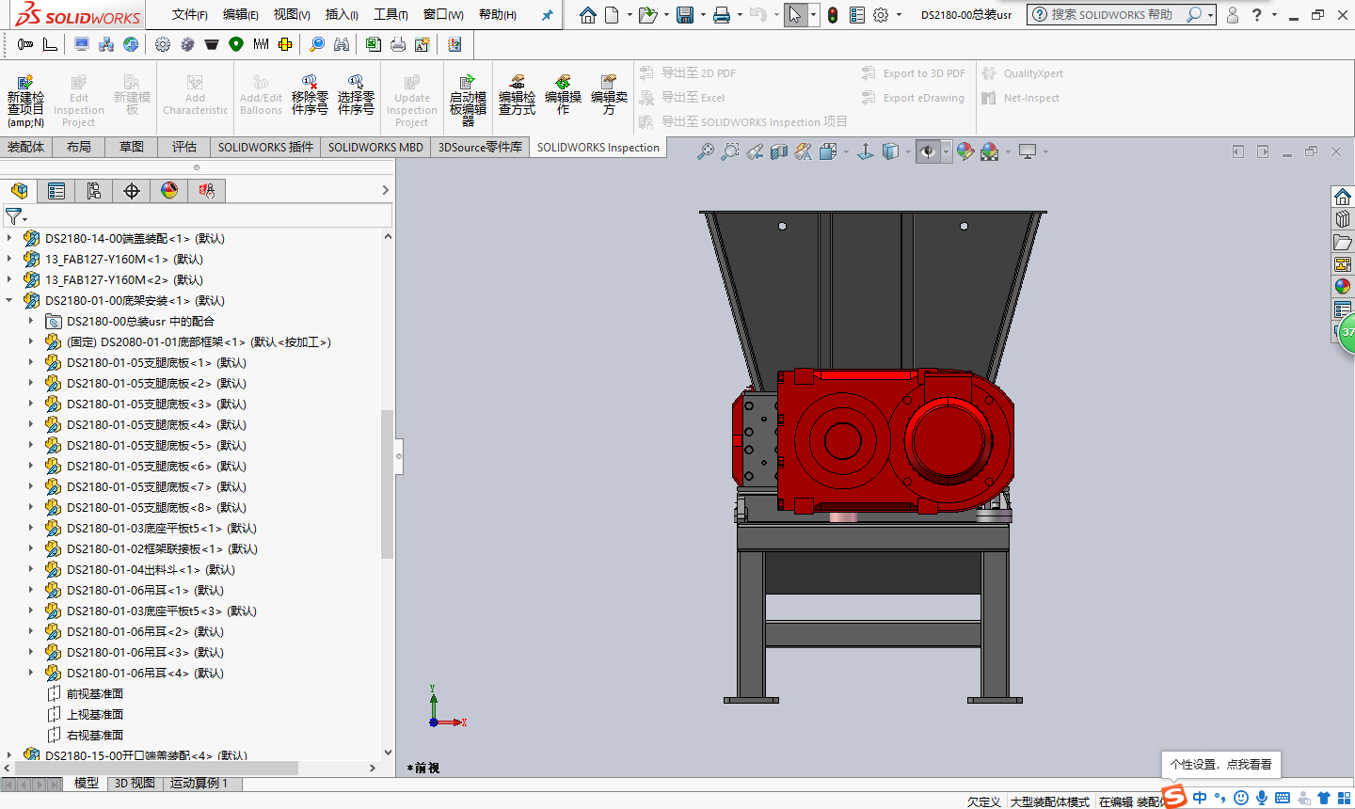The width and height of the screenshot is (1355, 809).
Task: Click the rebuild traffic light icon
Action: [833, 15]
